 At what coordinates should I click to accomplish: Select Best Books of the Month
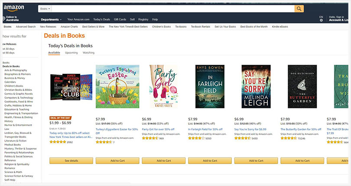tap(254, 27)
